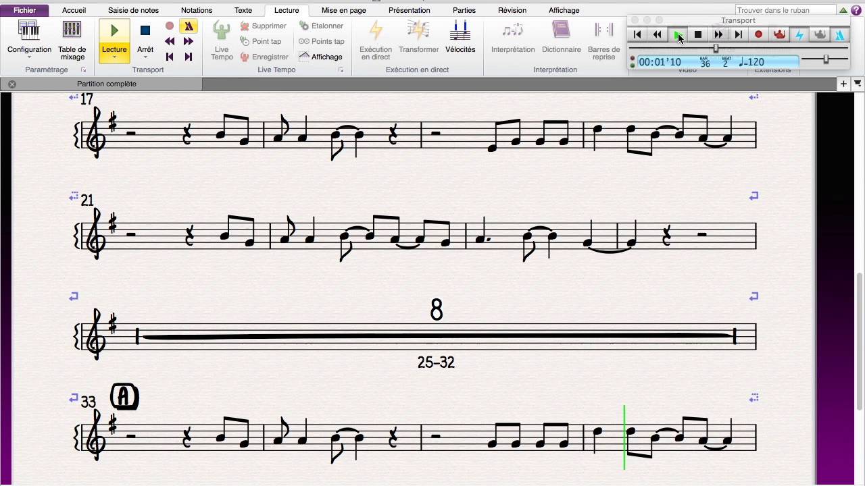Switch to the Texte ribbon tab

click(x=243, y=10)
